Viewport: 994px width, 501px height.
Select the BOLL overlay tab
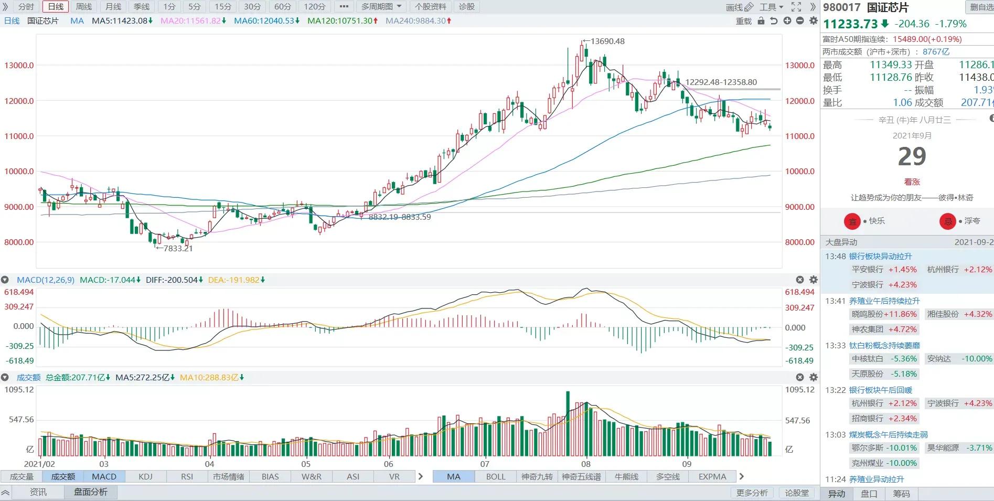coord(496,476)
